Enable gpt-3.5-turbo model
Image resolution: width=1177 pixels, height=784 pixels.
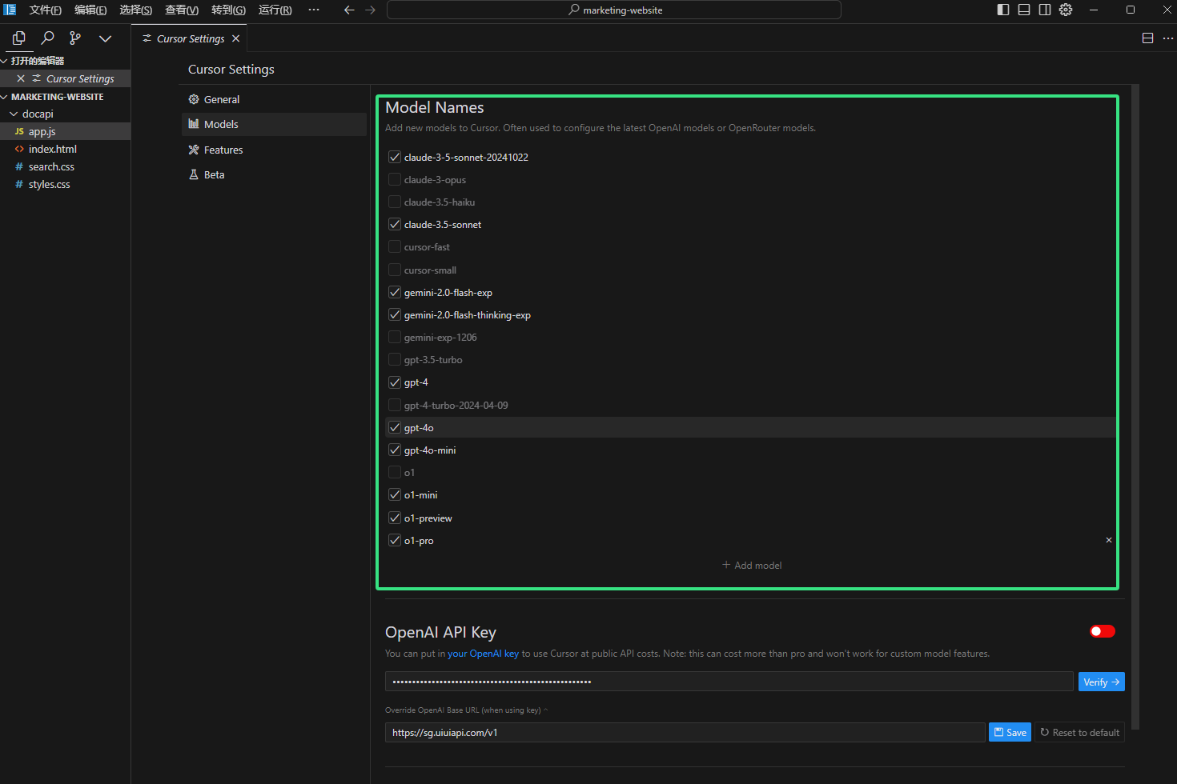395,359
